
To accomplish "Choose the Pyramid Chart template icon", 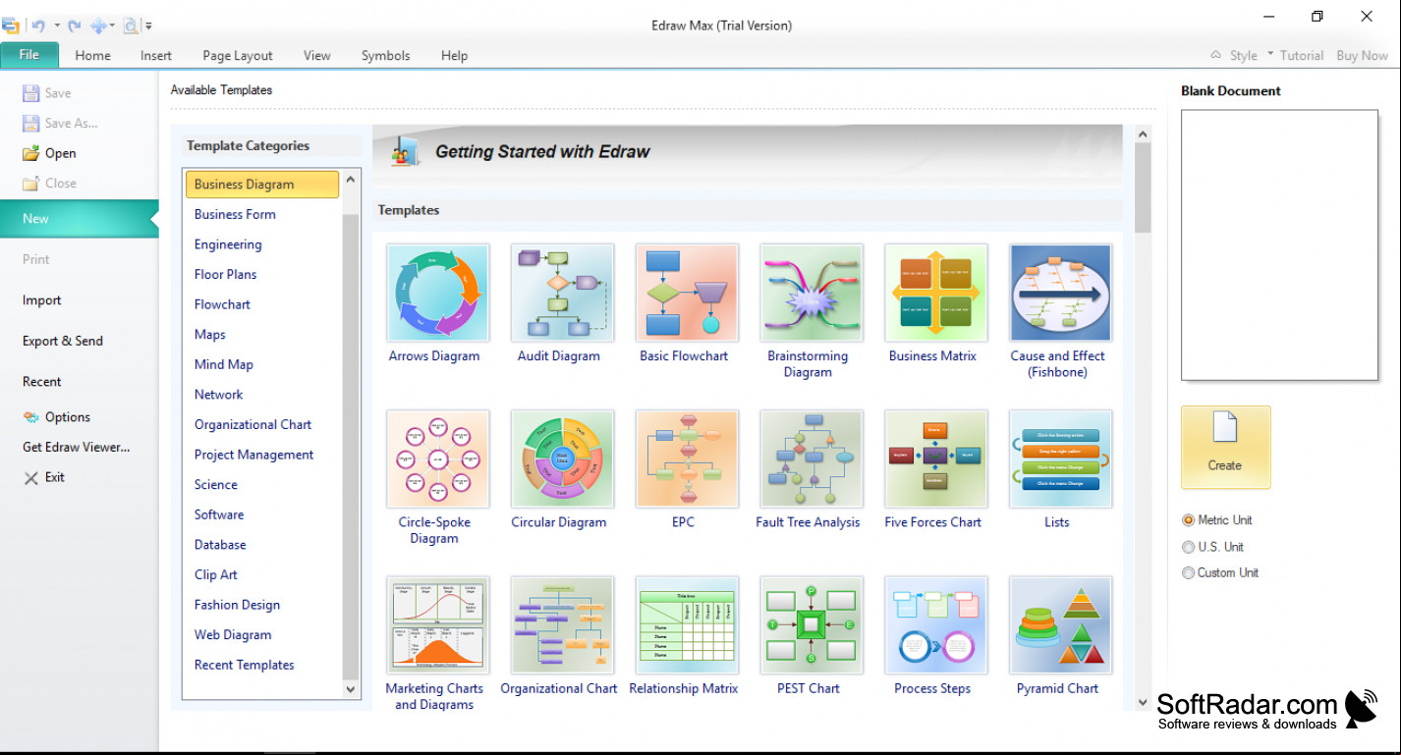I will click(1060, 624).
